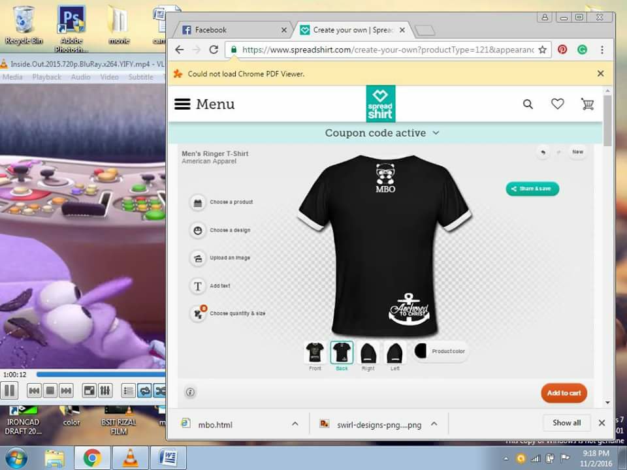Select Choose a product option

pyautogui.click(x=221, y=202)
